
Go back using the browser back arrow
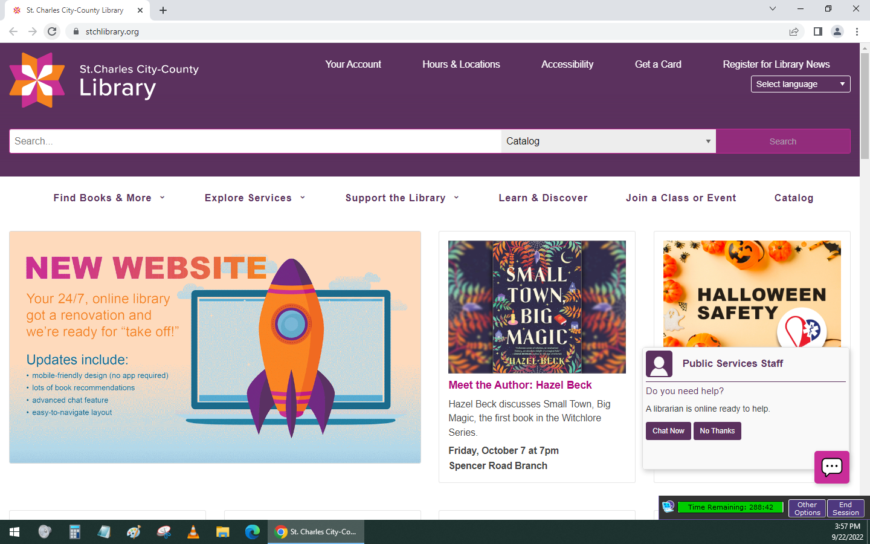tap(13, 31)
